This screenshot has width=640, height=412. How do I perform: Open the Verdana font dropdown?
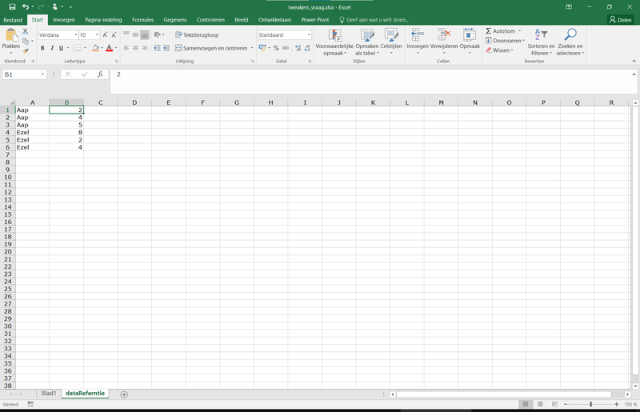click(76, 35)
